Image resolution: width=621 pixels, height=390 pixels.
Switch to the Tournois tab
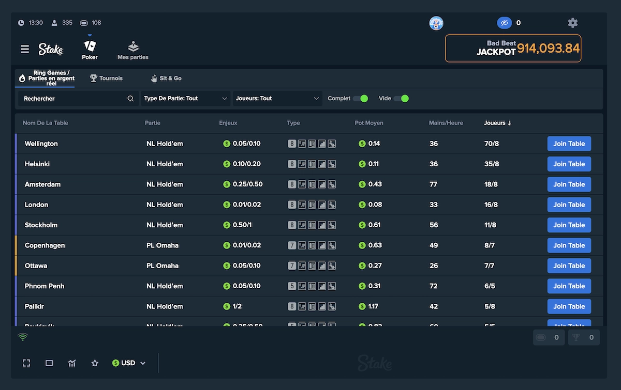point(106,78)
